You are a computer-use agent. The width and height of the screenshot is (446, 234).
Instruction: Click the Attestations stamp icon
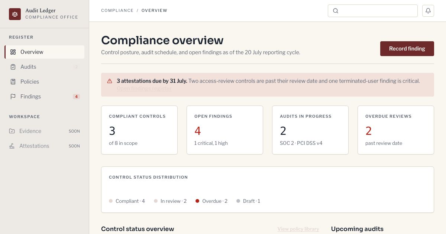pyautogui.click(x=12, y=146)
